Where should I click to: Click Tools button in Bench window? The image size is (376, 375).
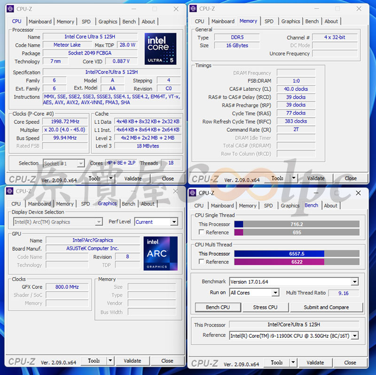(277, 362)
